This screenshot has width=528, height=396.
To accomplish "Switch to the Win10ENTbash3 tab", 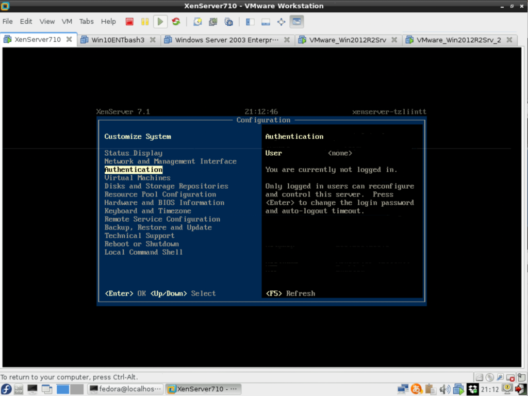I will click(x=118, y=40).
